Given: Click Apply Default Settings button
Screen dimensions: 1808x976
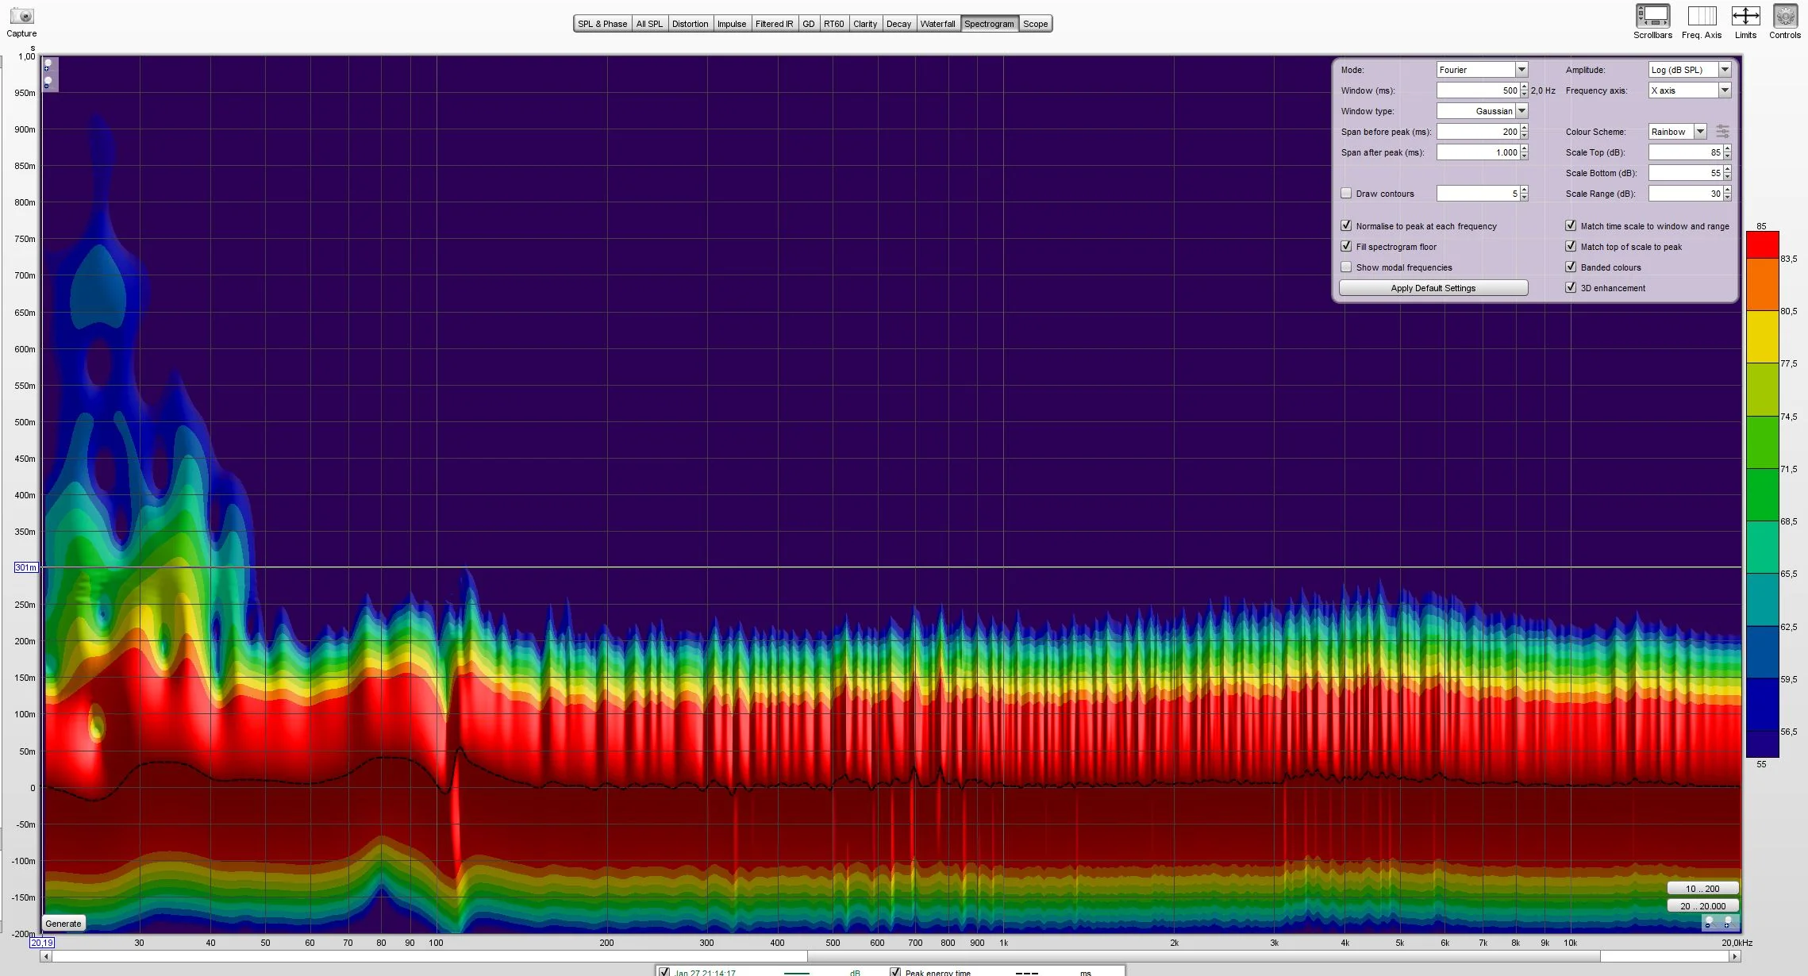Looking at the screenshot, I should (x=1433, y=288).
